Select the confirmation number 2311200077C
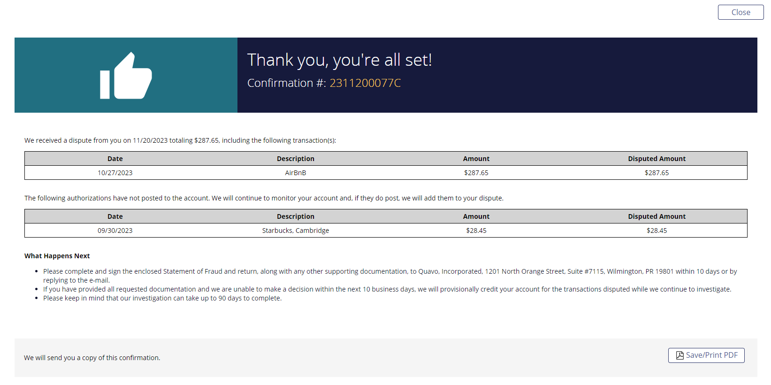This screenshot has height=385, width=771. coord(365,83)
